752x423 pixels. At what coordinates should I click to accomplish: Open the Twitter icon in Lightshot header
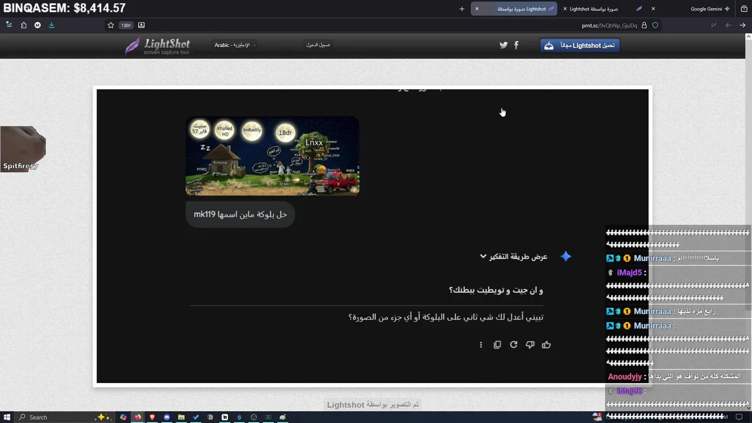(x=503, y=45)
